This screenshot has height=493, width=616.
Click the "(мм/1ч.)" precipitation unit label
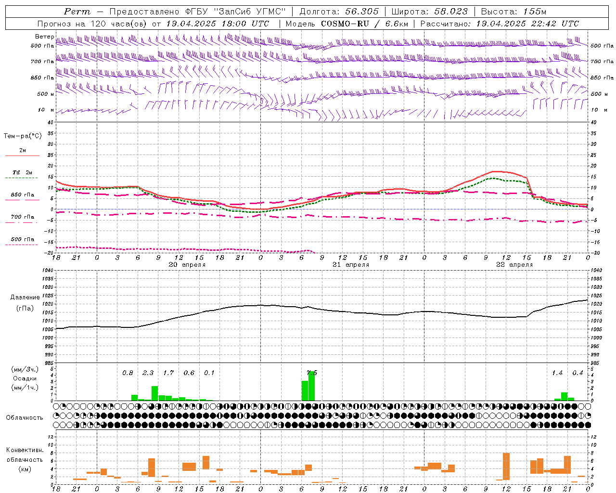pos(25,388)
